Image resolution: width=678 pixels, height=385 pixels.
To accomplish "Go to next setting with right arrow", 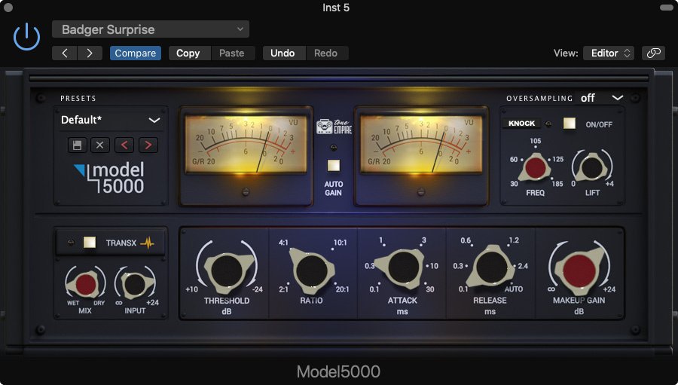I will [x=90, y=53].
